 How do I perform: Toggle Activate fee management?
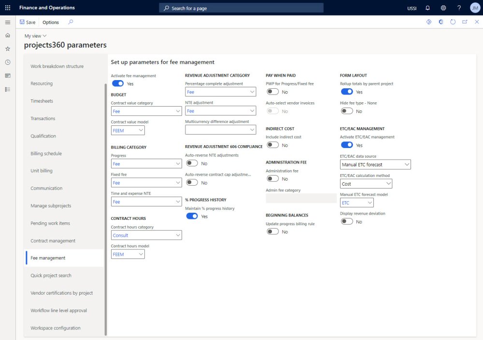point(118,83)
